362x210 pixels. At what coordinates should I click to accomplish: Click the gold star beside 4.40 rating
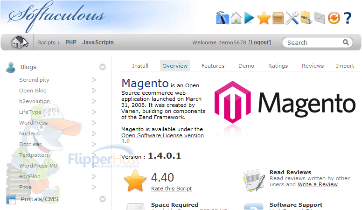point(135,181)
